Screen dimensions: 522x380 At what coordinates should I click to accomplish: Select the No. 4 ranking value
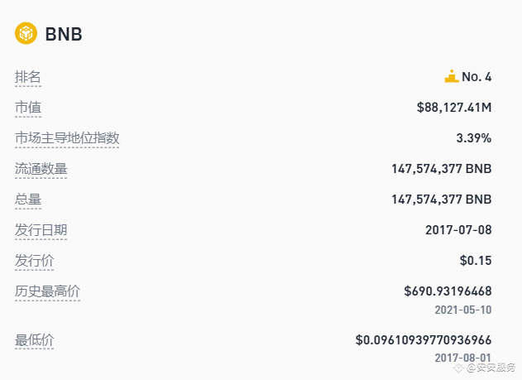coord(477,77)
